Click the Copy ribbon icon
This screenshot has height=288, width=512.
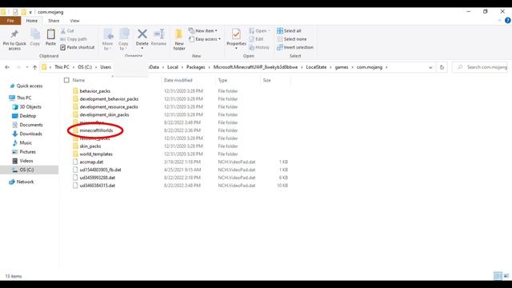(x=35, y=34)
